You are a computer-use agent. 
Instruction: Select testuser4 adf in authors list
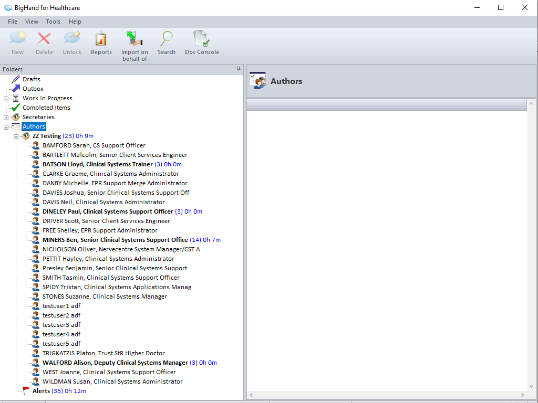(61, 334)
